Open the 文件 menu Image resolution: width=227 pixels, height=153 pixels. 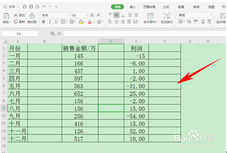tap(11, 6)
